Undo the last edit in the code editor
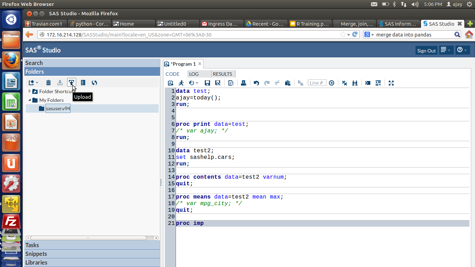 click(256, 83)
